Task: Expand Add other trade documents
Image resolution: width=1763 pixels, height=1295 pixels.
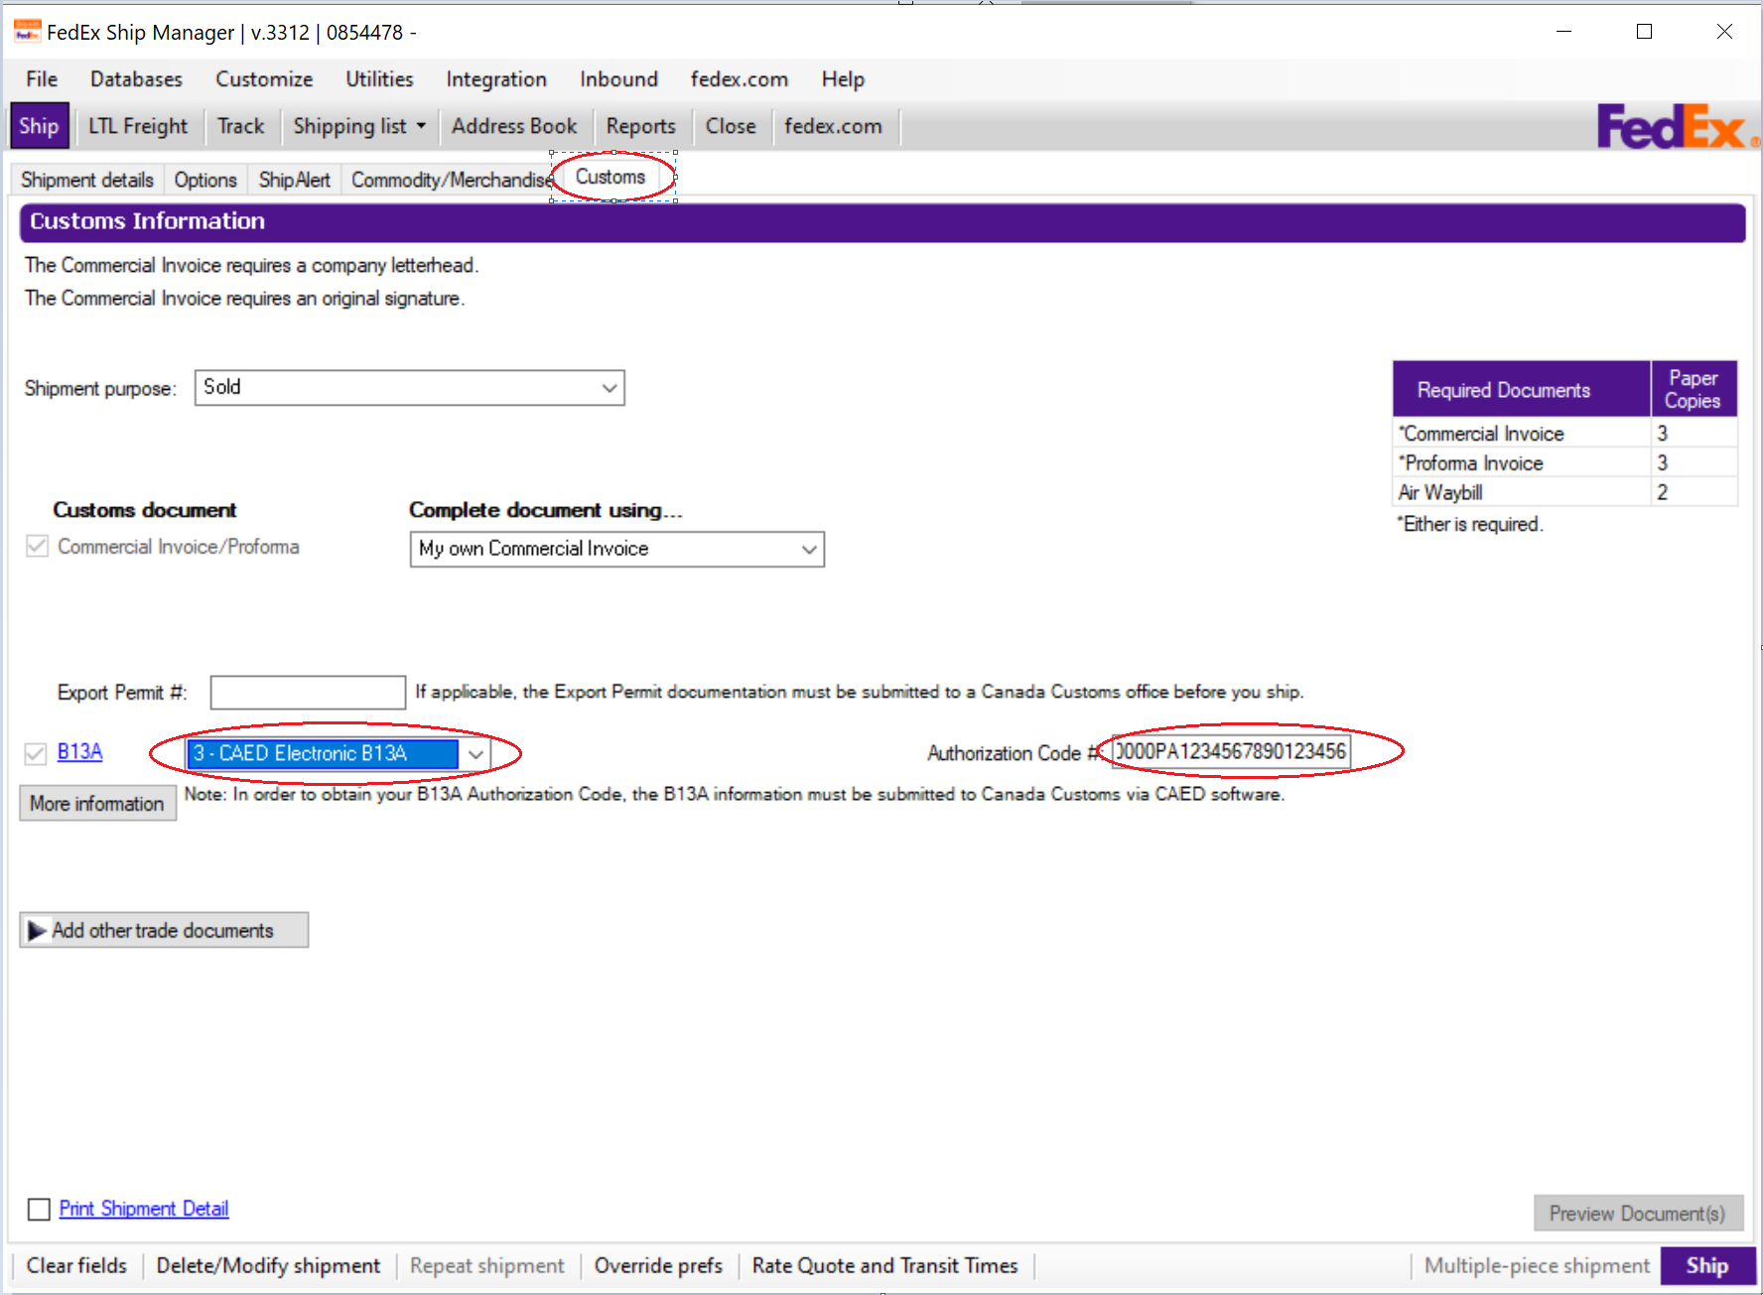Action: tap(164, 931)
